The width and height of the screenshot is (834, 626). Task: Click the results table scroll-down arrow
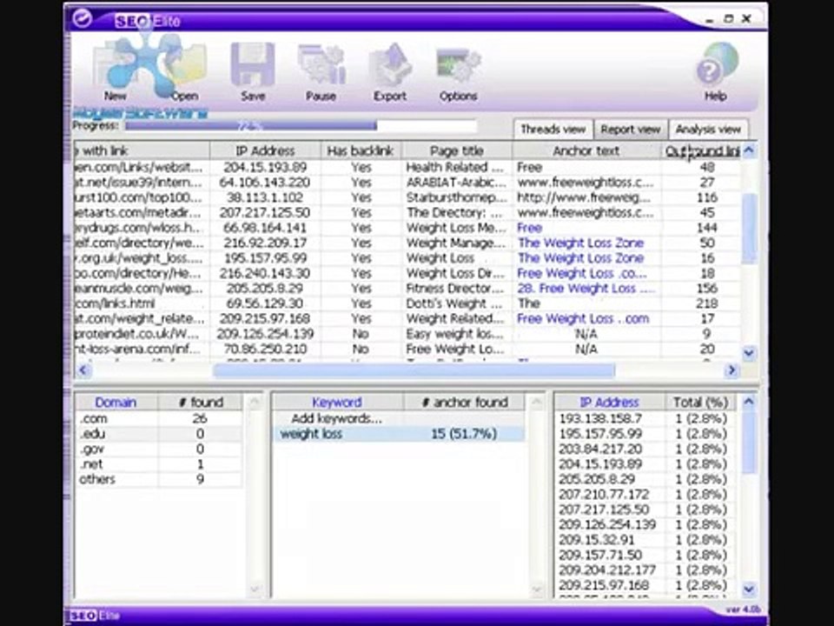pyautogui.click(x=749, y=352)
